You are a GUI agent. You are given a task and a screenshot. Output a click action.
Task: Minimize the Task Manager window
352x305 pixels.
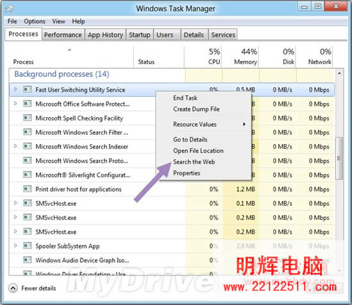pyautogui.click(x=305, y=6)
